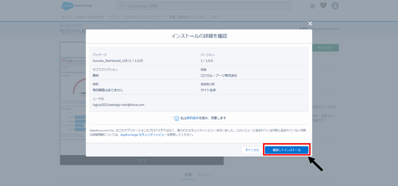Click the すべてのアプリ breadcrumb link
This screenshot has height=186, width=398.
(70, 25)
